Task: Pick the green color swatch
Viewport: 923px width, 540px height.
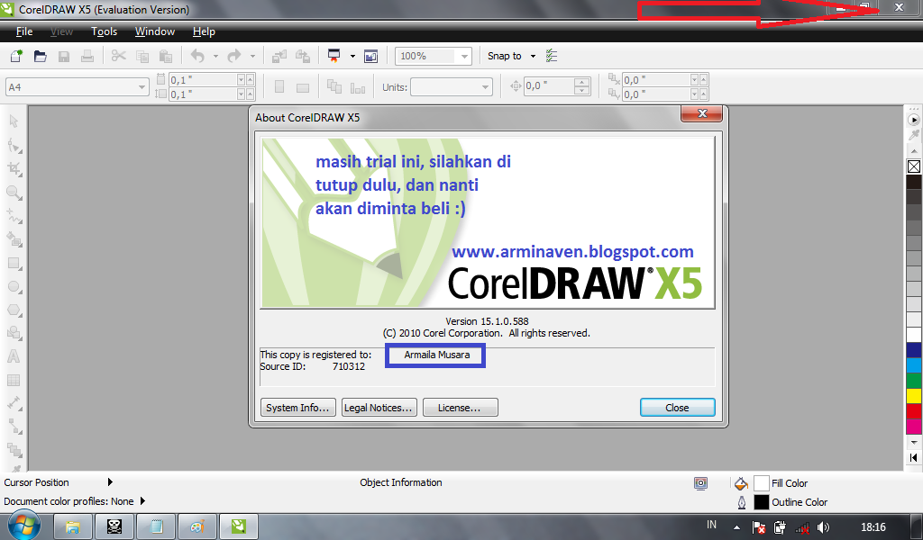Action: [x=914, y=380]
